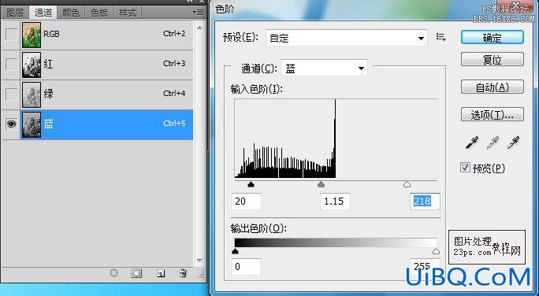Open Channels panel flyout menu

[x=199, y=12]
